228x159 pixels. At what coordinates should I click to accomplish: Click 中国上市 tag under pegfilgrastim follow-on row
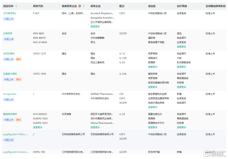(x=9, y=140)
